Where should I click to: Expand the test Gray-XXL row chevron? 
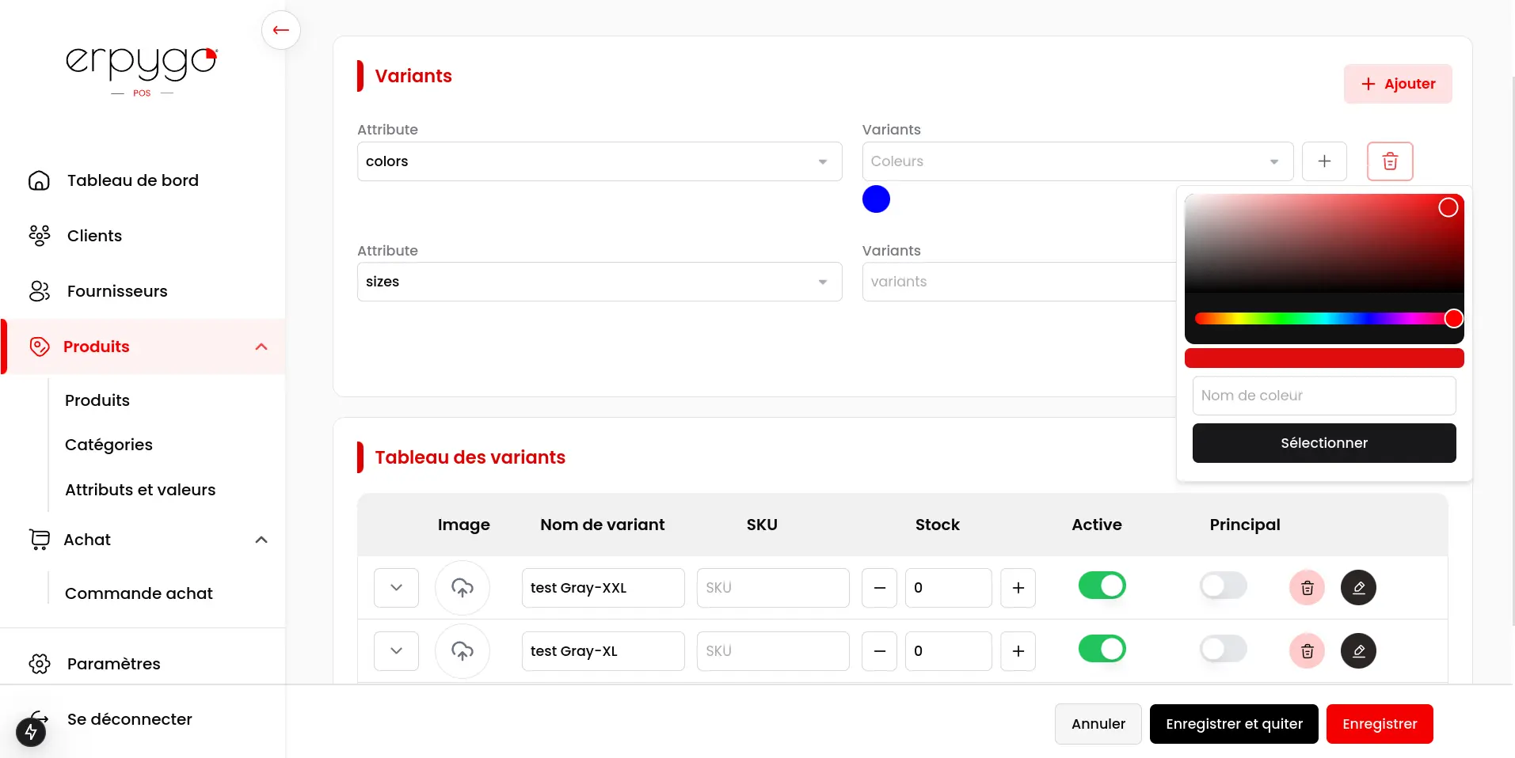(x=396, y=588)
